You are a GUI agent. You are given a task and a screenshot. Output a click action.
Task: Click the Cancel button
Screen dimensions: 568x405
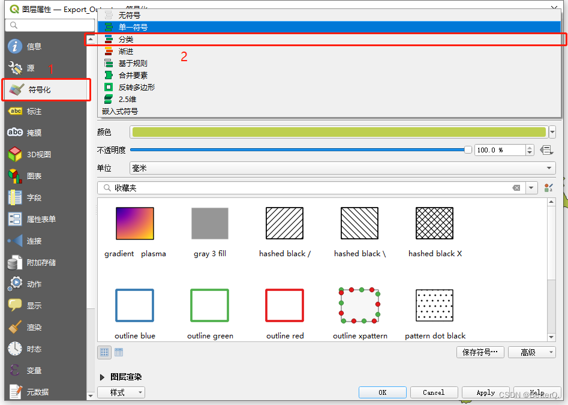tap(434, 392)
